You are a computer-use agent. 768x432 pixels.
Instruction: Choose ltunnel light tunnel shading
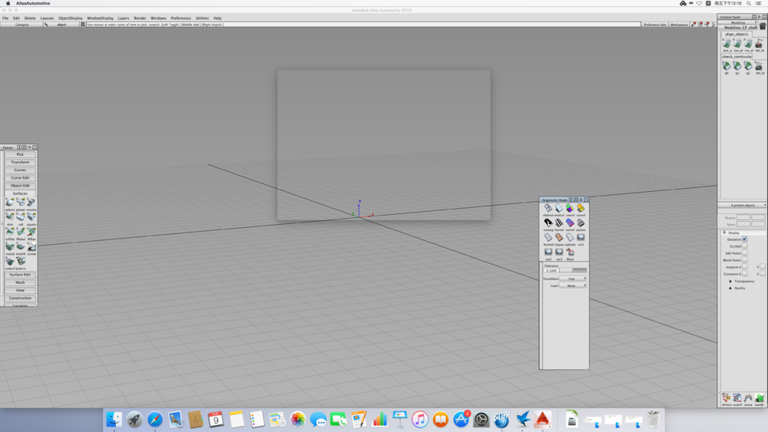[548, 239]
